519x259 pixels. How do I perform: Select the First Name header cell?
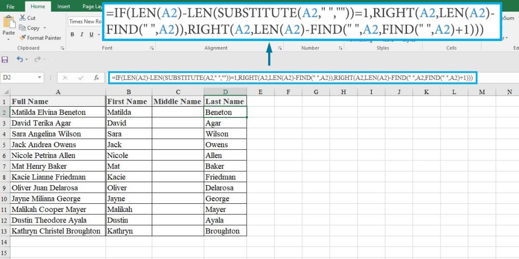click(129, 101)
